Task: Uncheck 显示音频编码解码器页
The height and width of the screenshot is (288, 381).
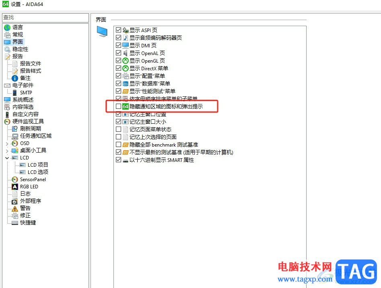Action: point(118,38)
